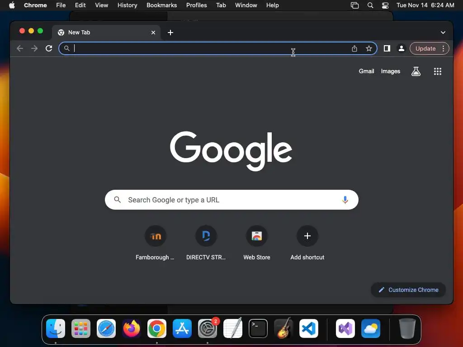The image size is (463, 347).
Task: Open the DIRECTV STR shortcut tile
Action: point(206,243)
